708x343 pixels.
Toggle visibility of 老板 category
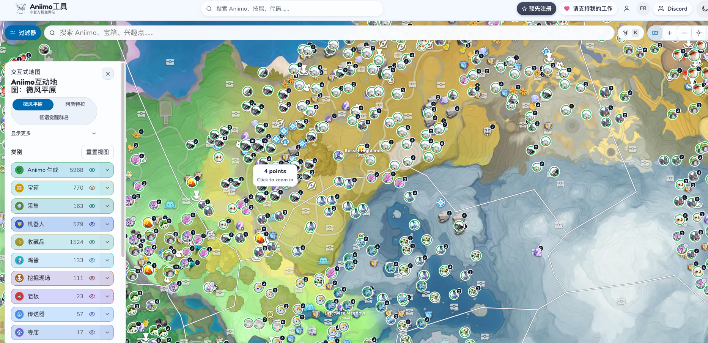(x=92, y=296)
